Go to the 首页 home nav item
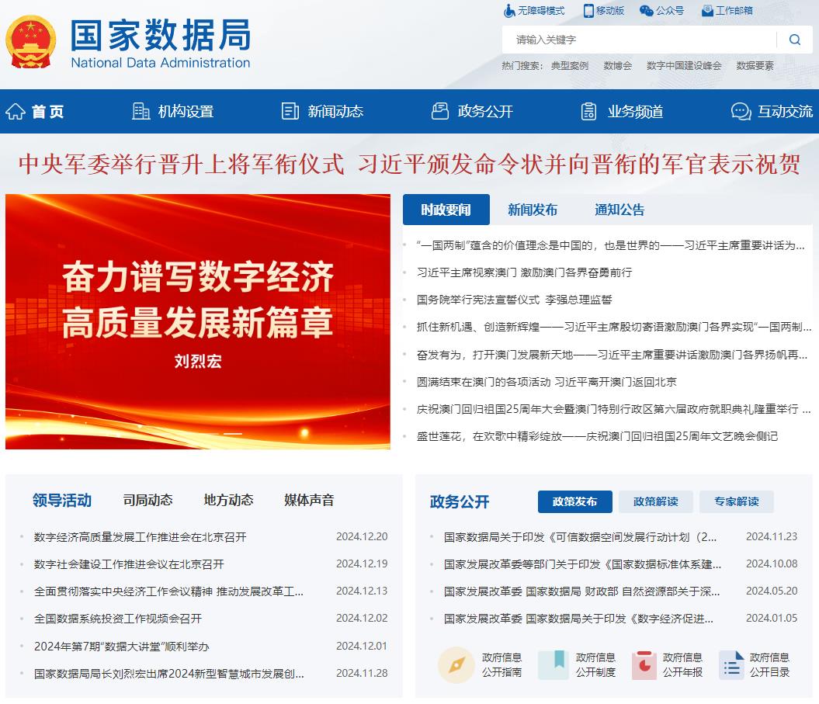This screenshot has width=819, height=704. click(35, 112)
